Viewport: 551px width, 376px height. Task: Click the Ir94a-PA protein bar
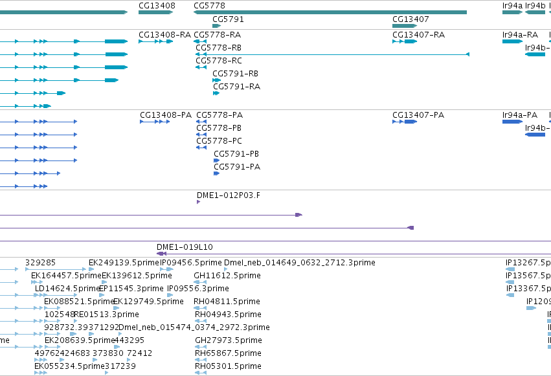point(512,122)
